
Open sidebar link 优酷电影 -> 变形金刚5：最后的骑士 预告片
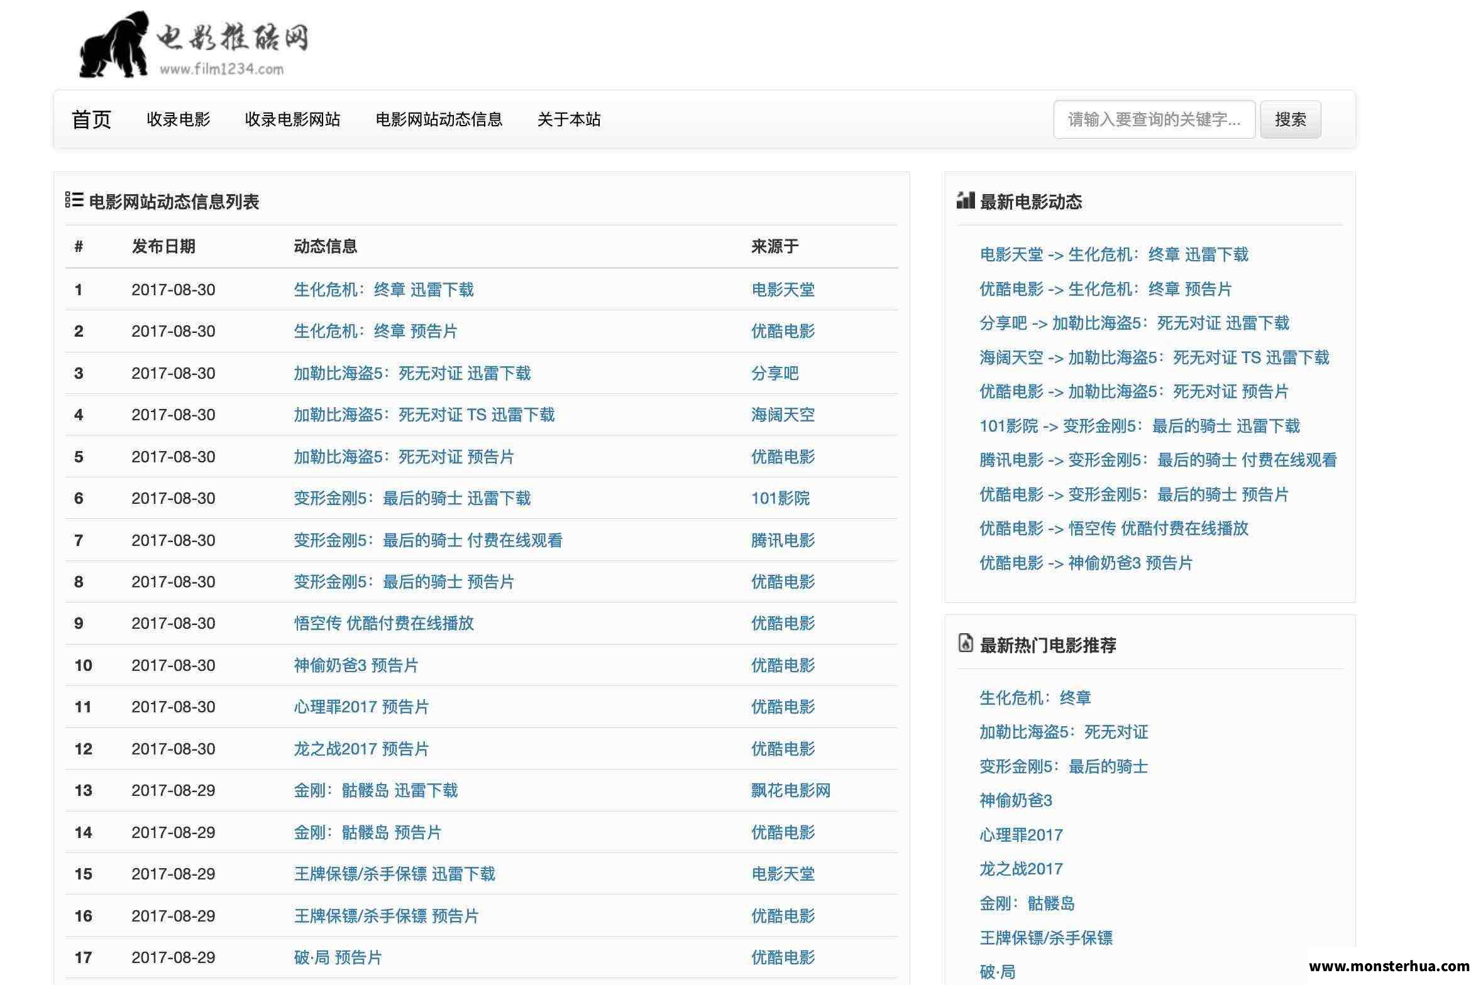coord(1135,494)
